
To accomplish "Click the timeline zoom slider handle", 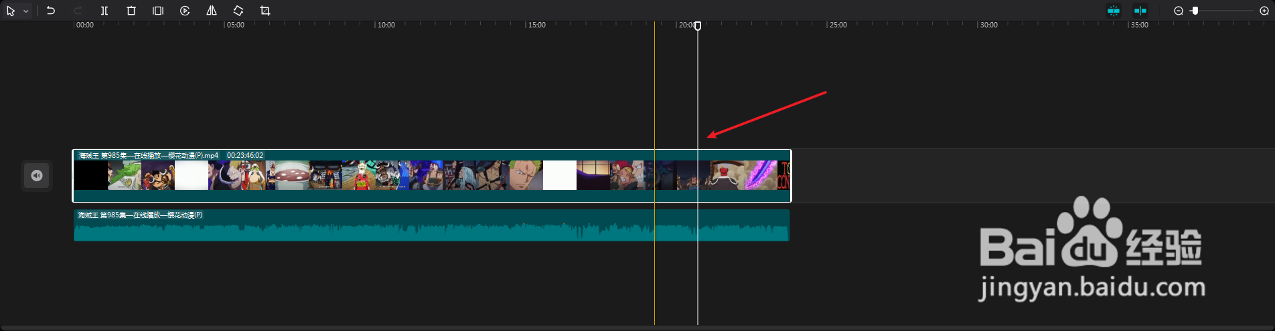I will coord(1195,11).
